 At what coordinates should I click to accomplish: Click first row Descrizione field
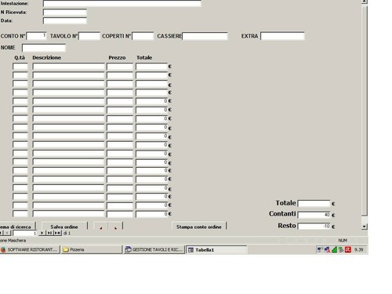[x=68, y=67]
